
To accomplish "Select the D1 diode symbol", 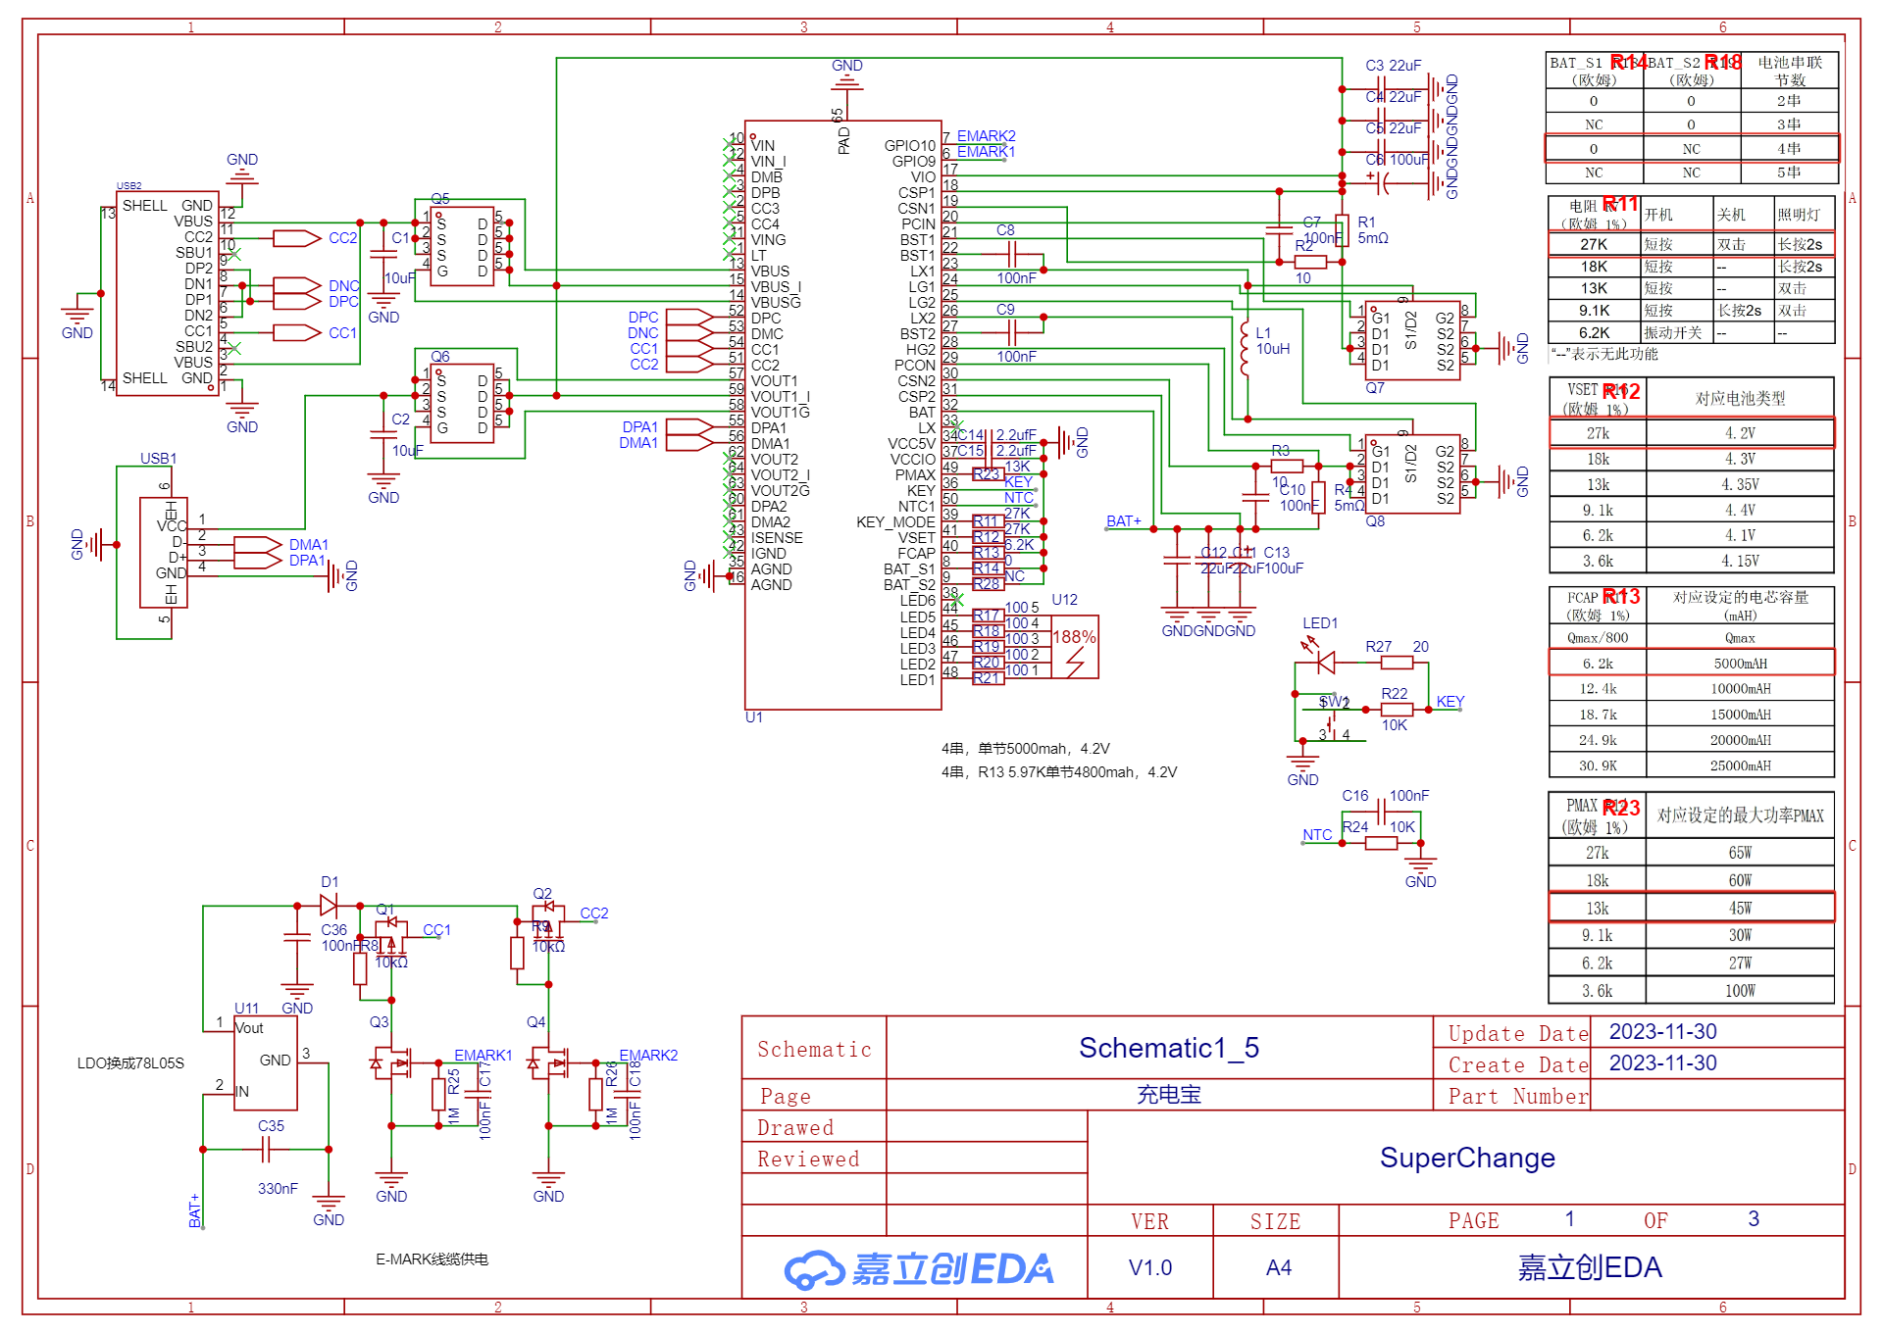I will [329, 906].
